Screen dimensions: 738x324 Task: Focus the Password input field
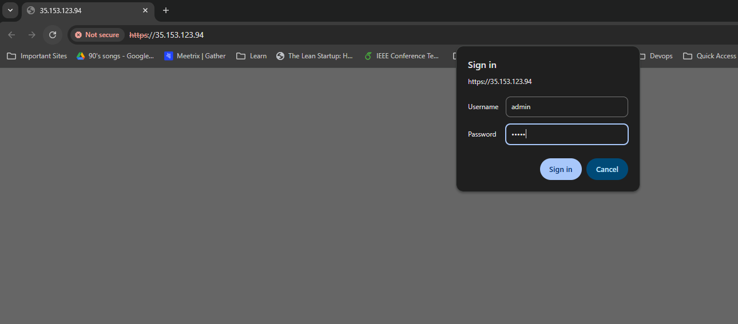coord(566,134)
